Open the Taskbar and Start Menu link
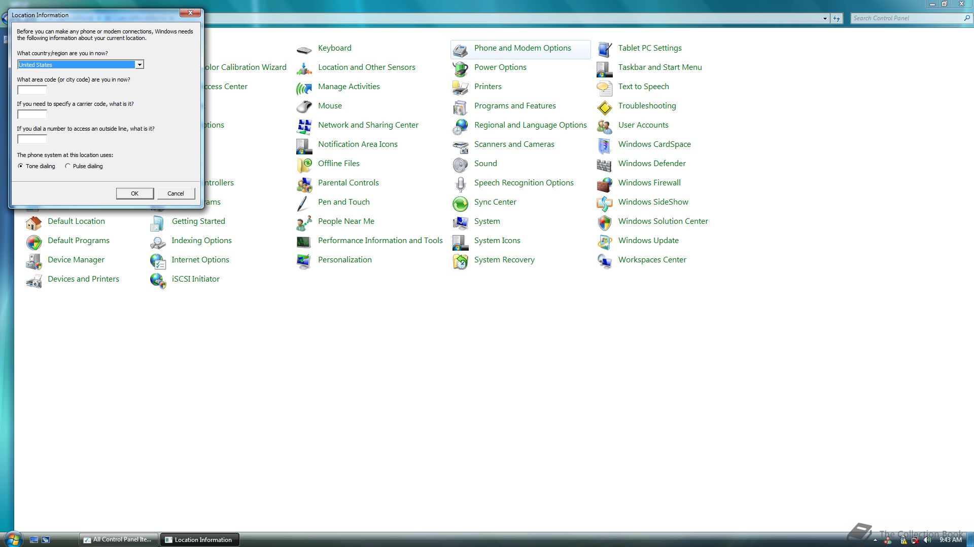Viewport: 974px width, 547px height. click(x=660, y=67)
